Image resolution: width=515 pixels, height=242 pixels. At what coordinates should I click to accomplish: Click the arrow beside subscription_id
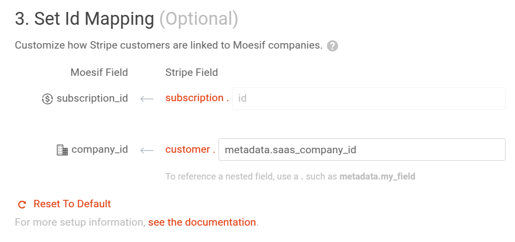(147, 99)
